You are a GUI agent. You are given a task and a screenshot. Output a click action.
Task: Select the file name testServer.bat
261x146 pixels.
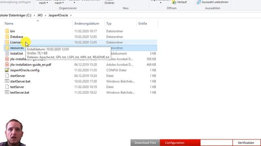[x=20, y=92]
